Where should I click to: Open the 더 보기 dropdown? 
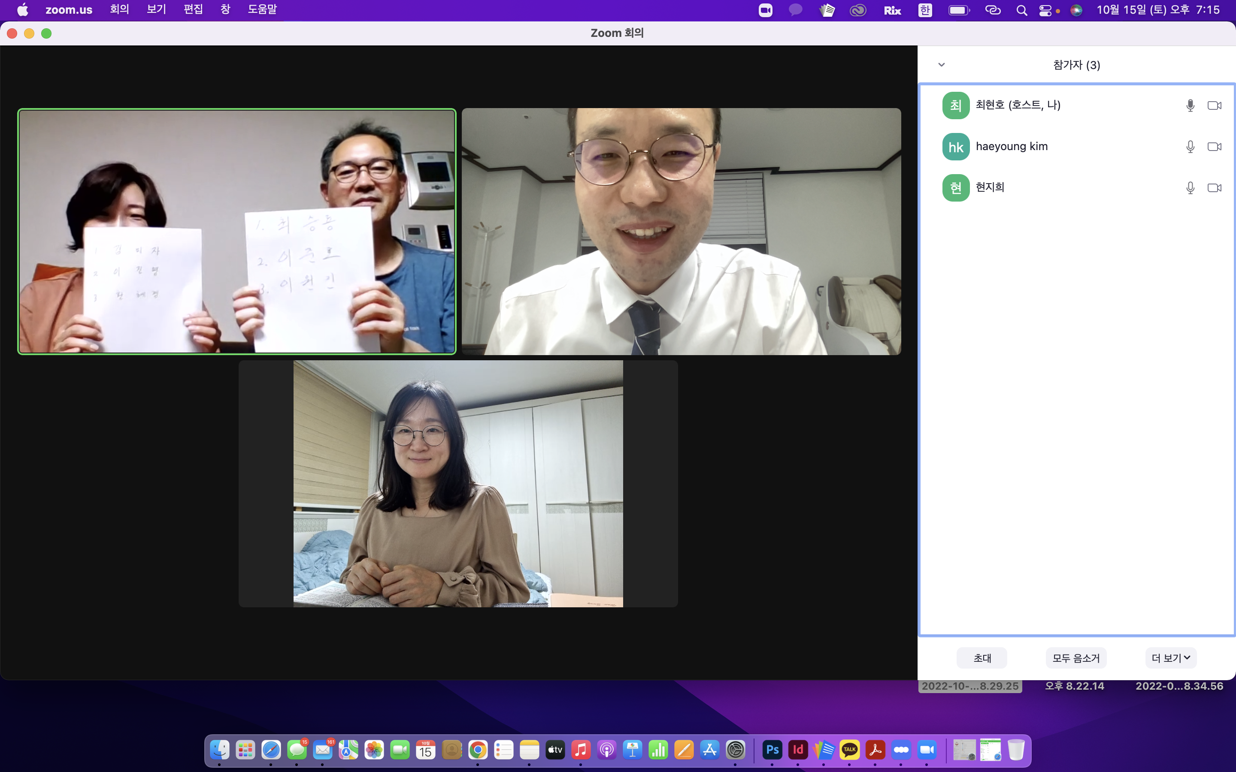point(1171,657)
